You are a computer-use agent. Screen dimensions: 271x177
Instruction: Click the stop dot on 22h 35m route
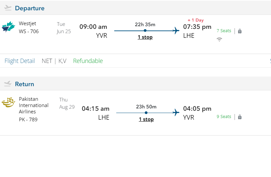click(145, 31)
